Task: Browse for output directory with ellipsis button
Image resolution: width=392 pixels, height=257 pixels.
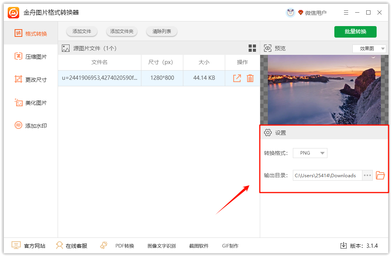Action: tap(367, 175)
